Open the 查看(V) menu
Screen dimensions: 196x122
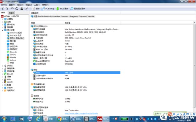point(12,5)
